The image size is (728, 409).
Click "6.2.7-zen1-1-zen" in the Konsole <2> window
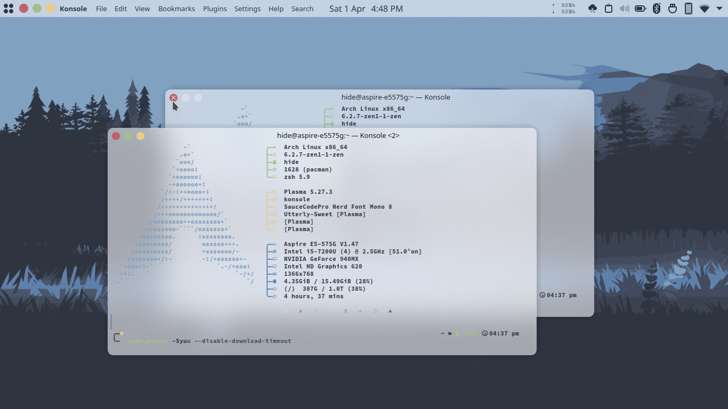tap(314, 154)
